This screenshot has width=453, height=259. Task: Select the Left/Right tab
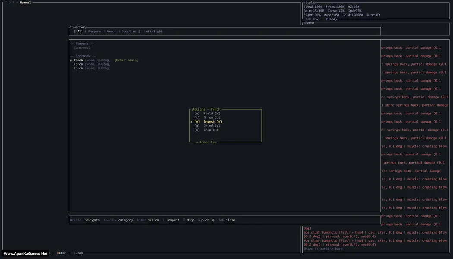(153, 32)
